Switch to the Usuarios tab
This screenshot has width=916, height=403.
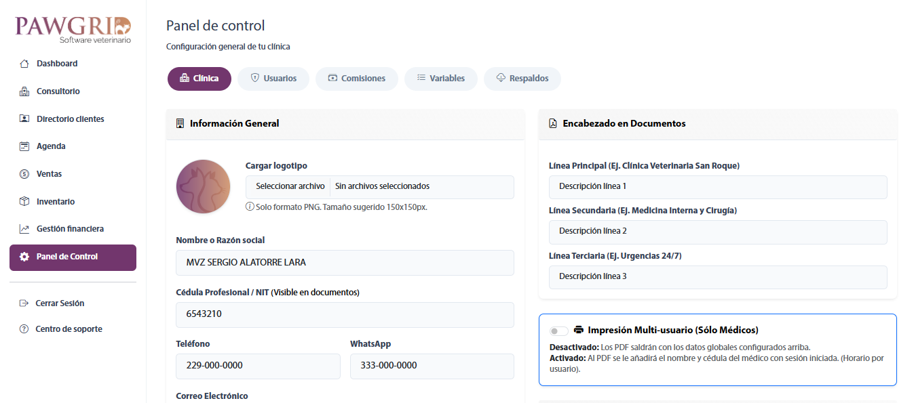point(273,79)
